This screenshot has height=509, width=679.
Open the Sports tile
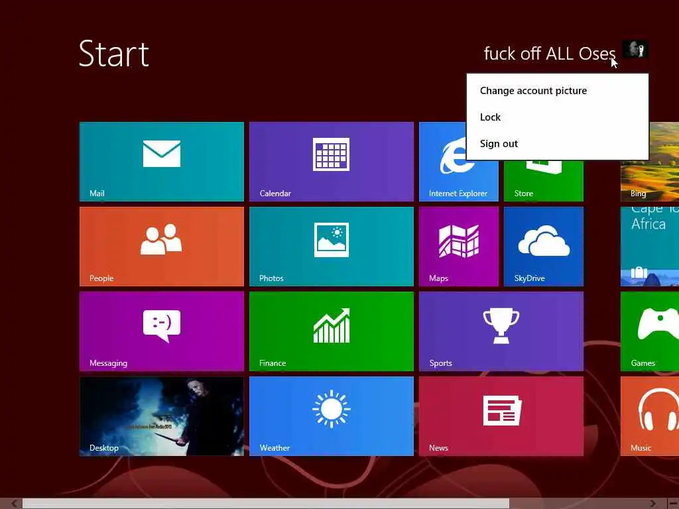coord(501,331)
